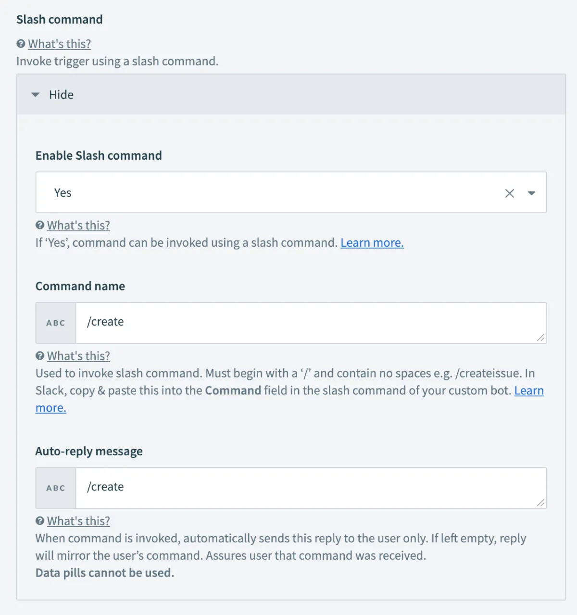Click the help icon below Enable Slash command field
The image size is (577, 615).
[40, 225]
